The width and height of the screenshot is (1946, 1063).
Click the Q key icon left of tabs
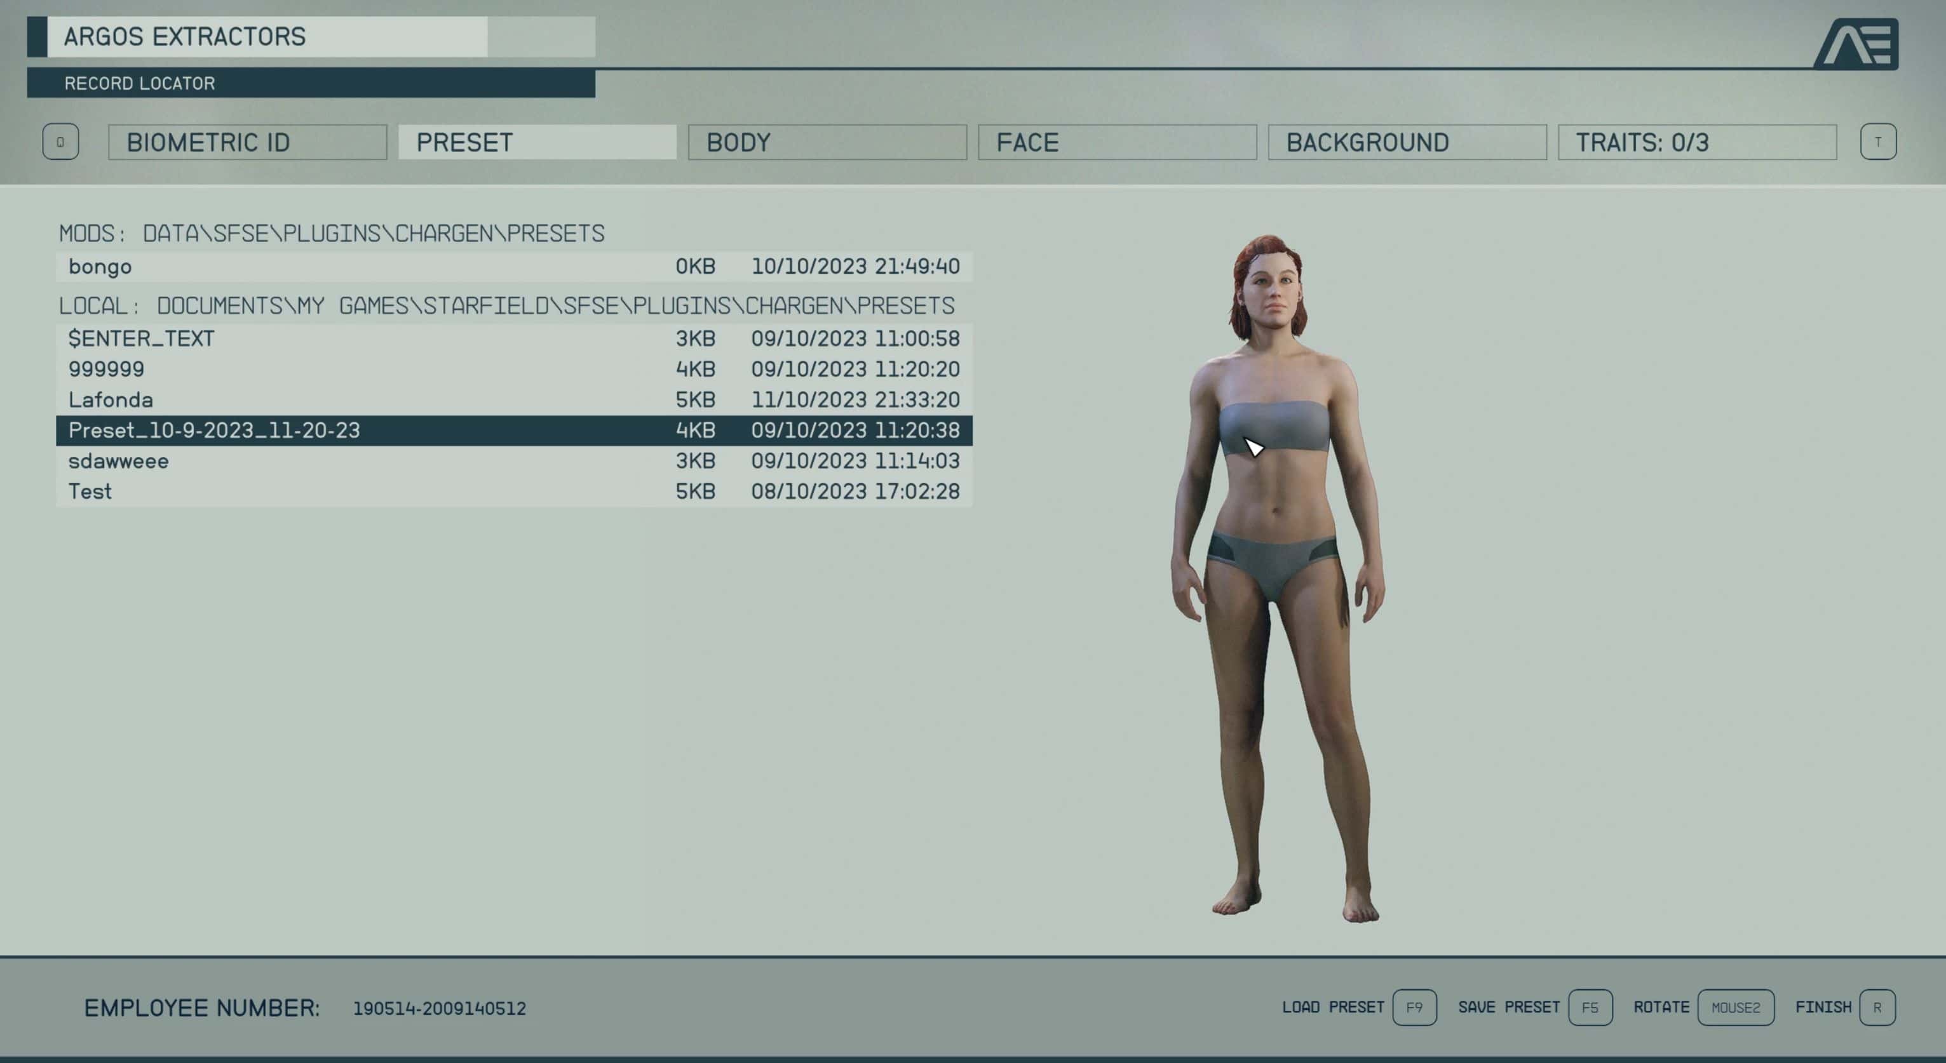coord(60,142)
